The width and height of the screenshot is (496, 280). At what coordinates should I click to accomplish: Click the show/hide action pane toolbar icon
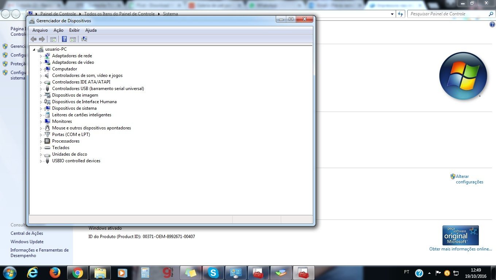coord(73,39)
